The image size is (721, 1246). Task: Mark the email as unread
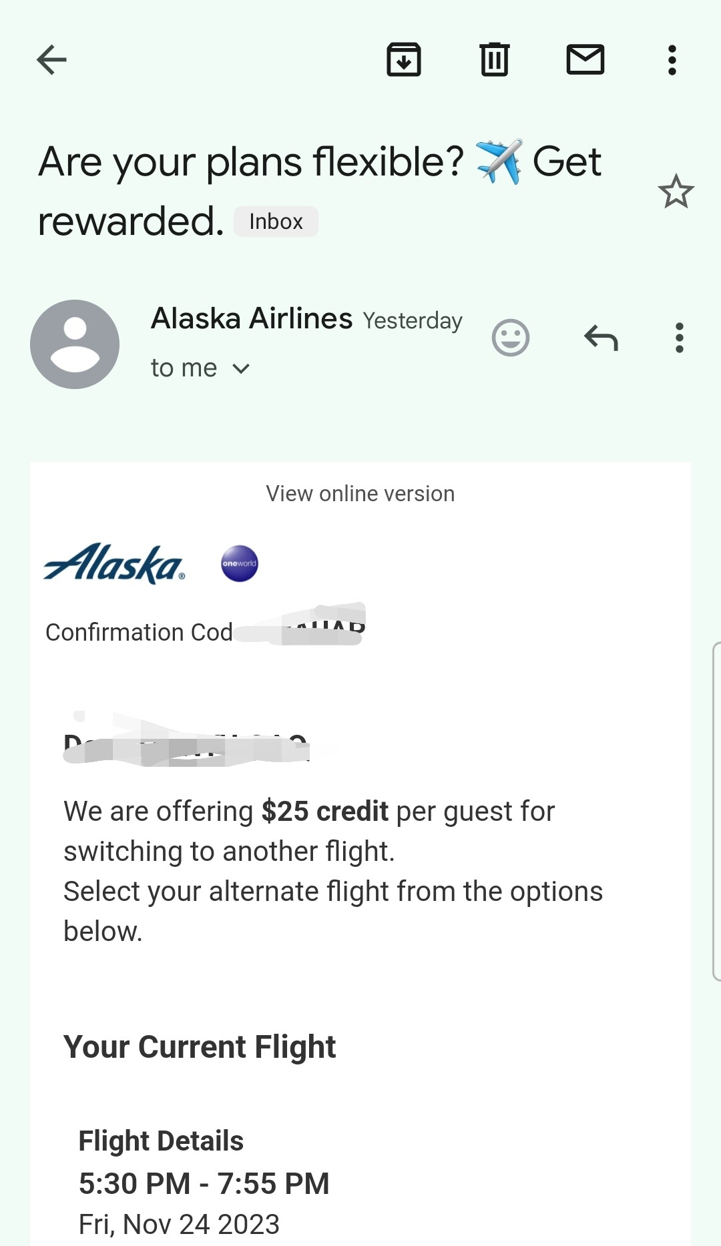tap(585, 60)
